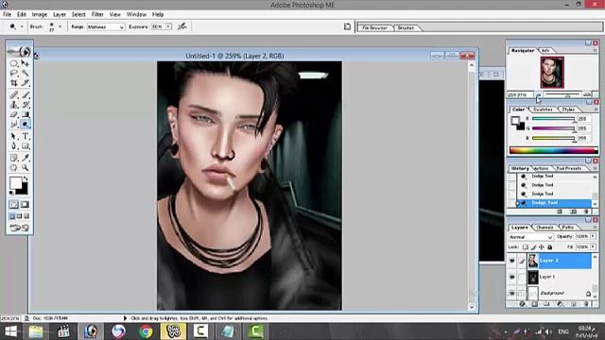Hide Layer 2 with its eye icon
Screen dimensions: 605x340
point(511,261)
